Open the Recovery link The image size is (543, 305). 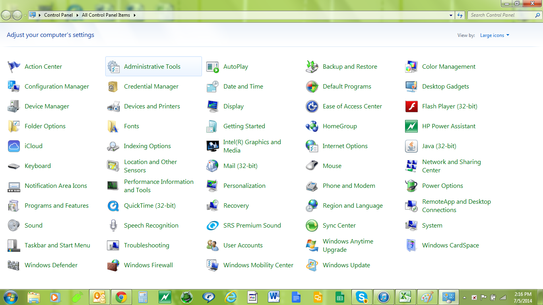(x=236, y=206)
